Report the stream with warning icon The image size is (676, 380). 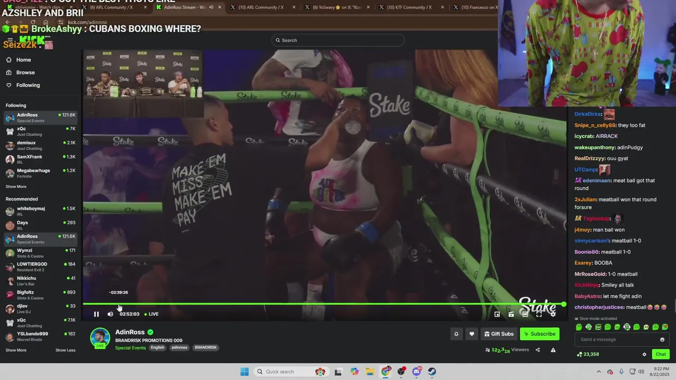pos(553,350)
